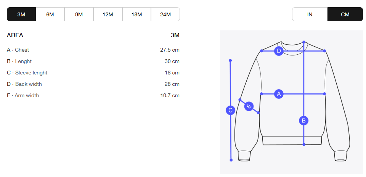Pick the 18M size tab

136,14
